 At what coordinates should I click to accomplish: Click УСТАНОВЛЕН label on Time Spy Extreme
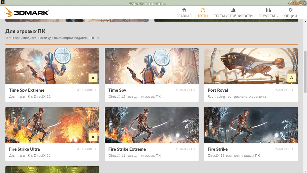(86, 90)
